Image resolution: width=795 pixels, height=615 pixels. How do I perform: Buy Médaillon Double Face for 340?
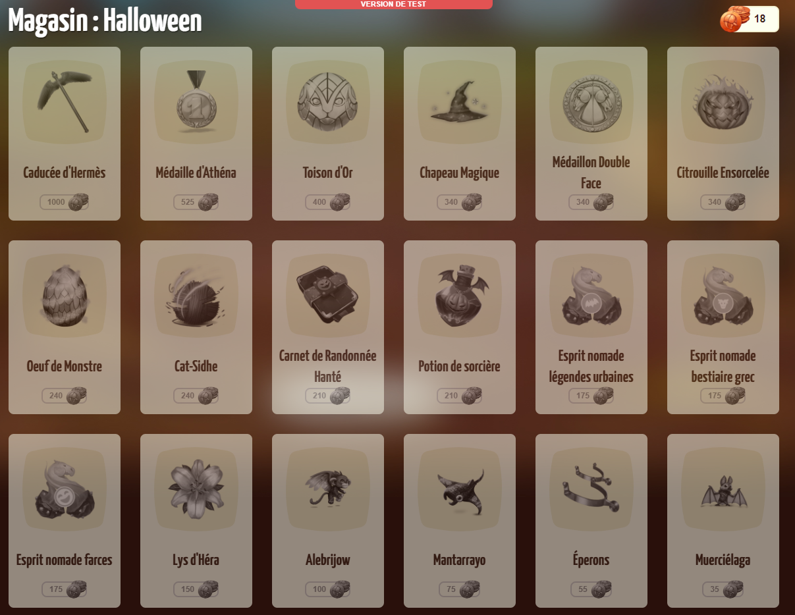[591, 202]
